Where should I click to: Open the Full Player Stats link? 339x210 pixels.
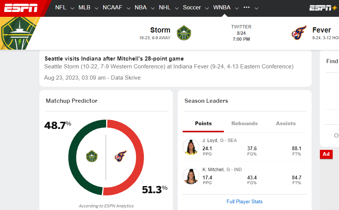(x=244, y=202)
